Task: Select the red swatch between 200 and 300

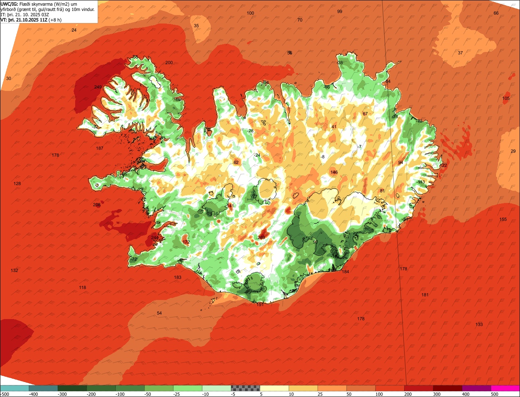Action: coord(418,388)
